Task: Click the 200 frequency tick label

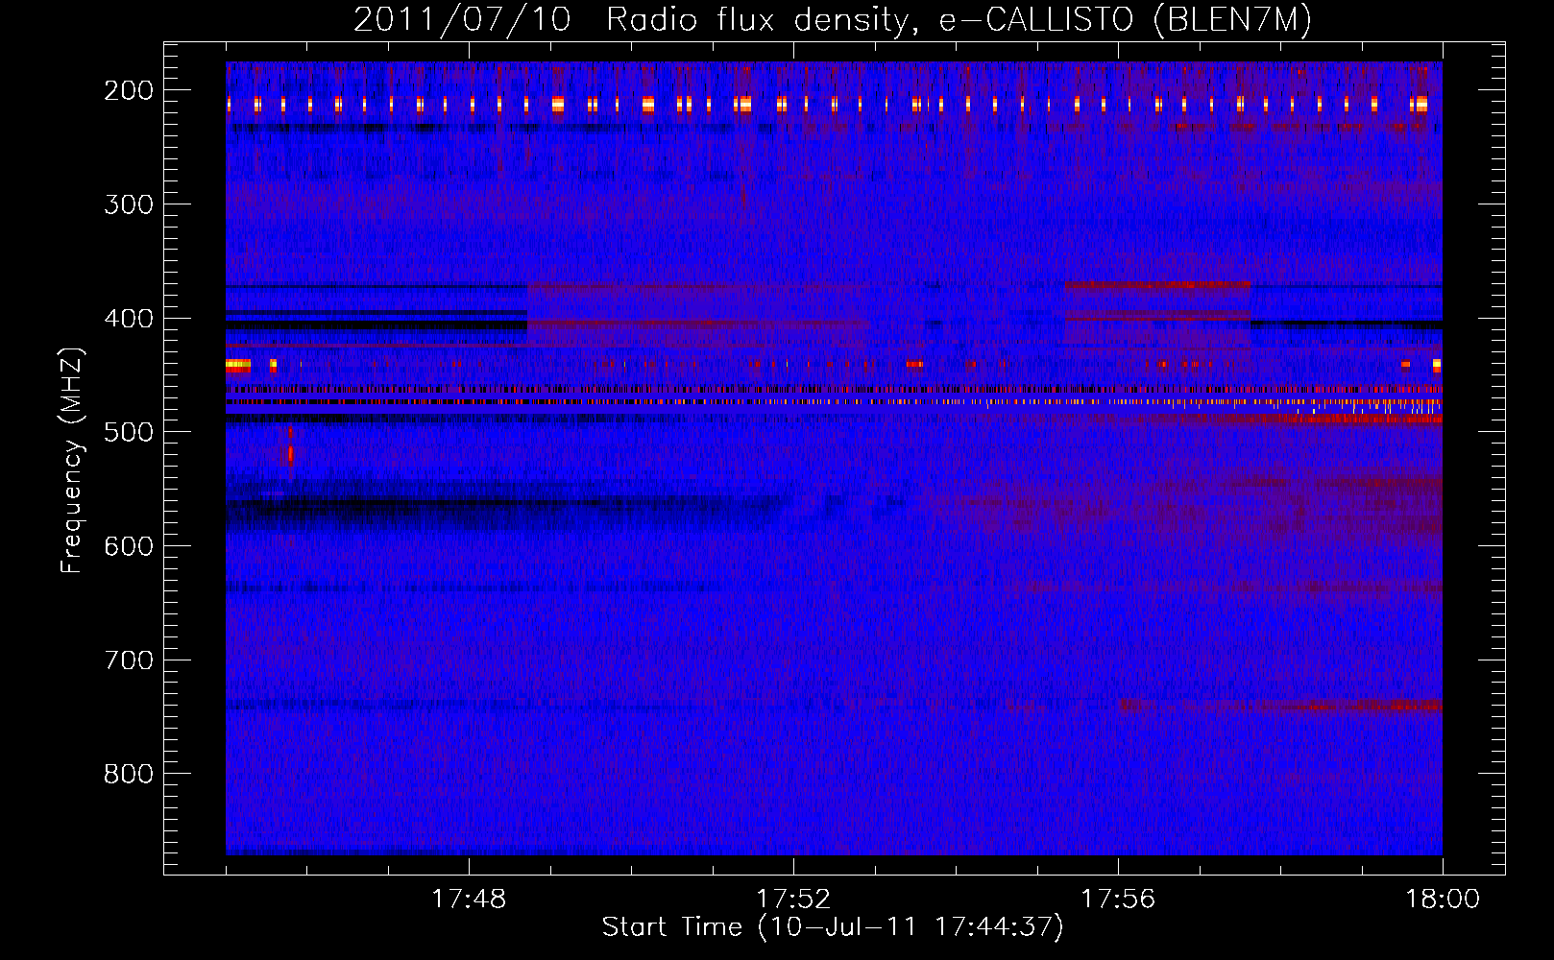Action: click(129, 90)
